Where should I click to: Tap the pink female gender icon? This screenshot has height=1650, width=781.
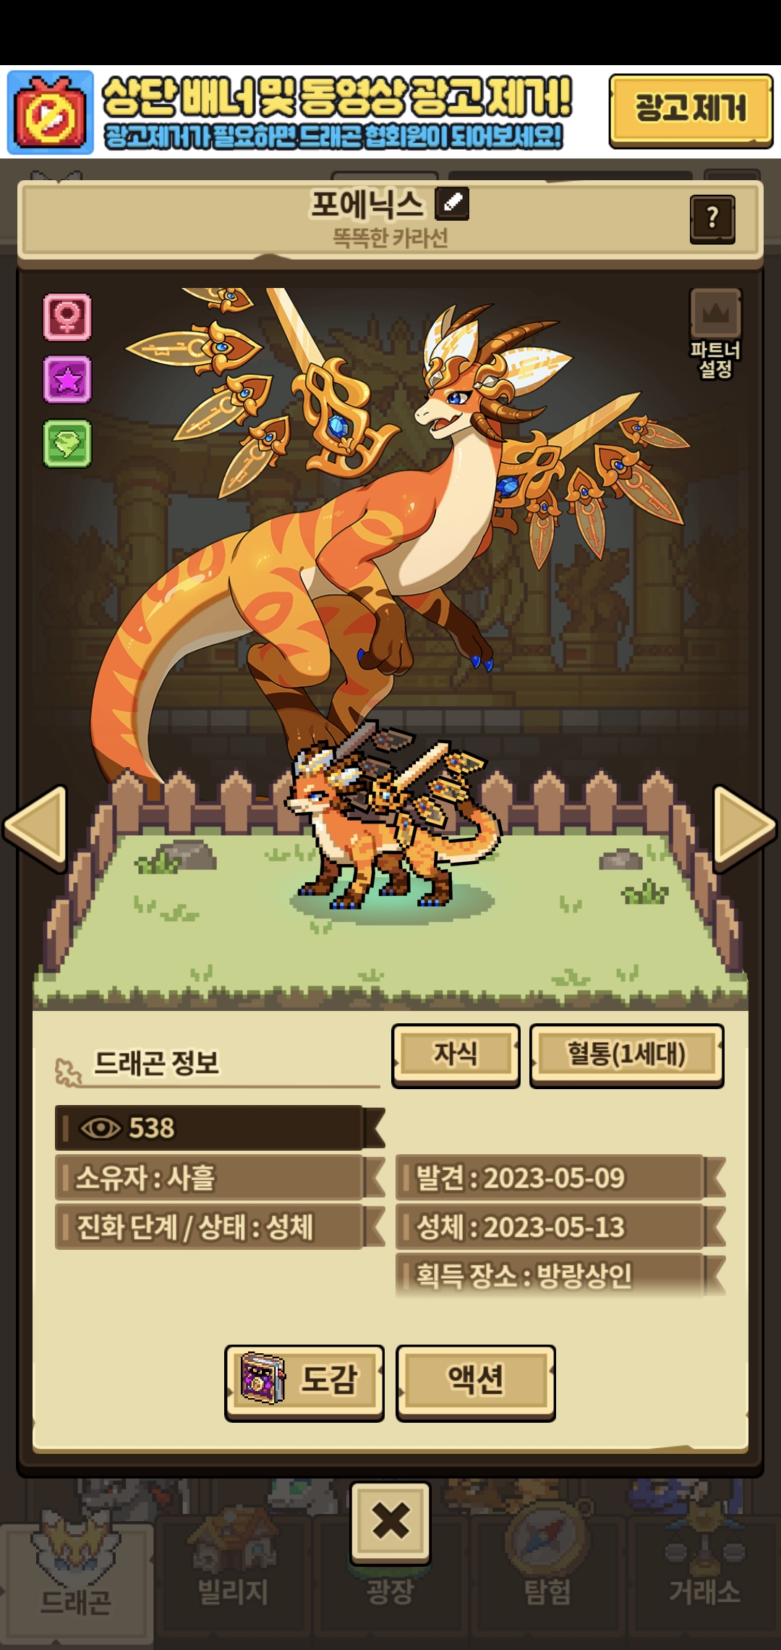click(67, 316)
